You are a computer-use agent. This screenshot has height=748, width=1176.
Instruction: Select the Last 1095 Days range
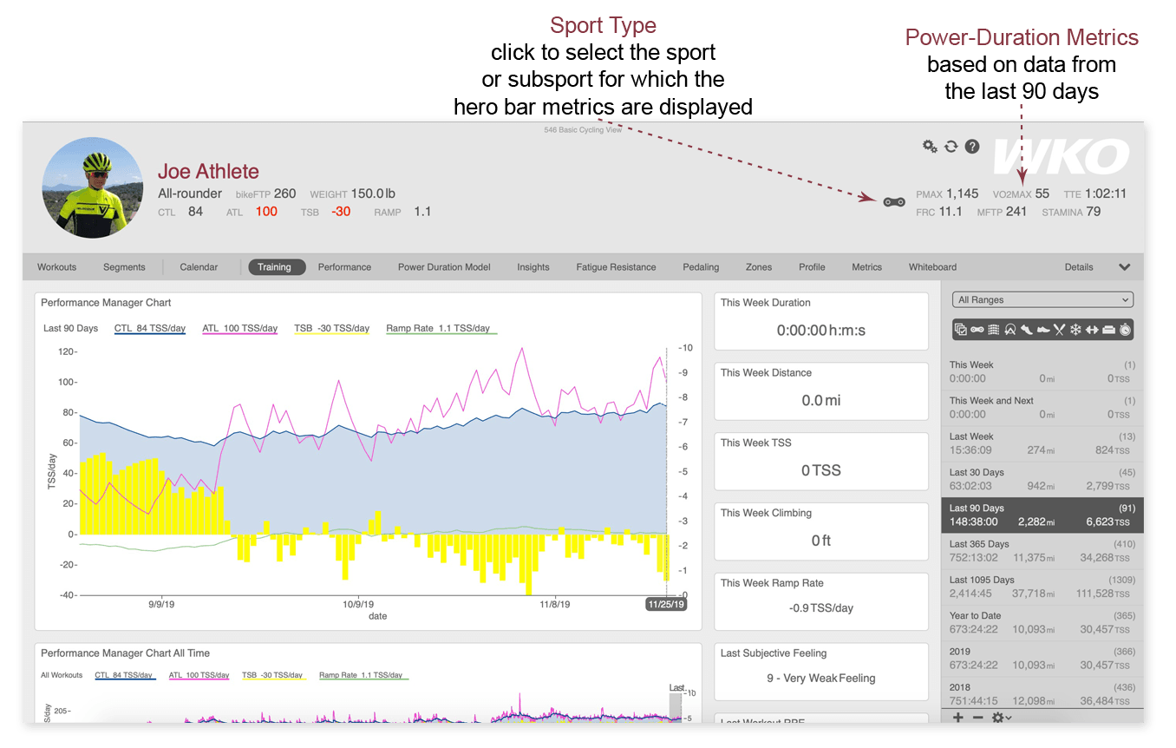point(1042,587)
